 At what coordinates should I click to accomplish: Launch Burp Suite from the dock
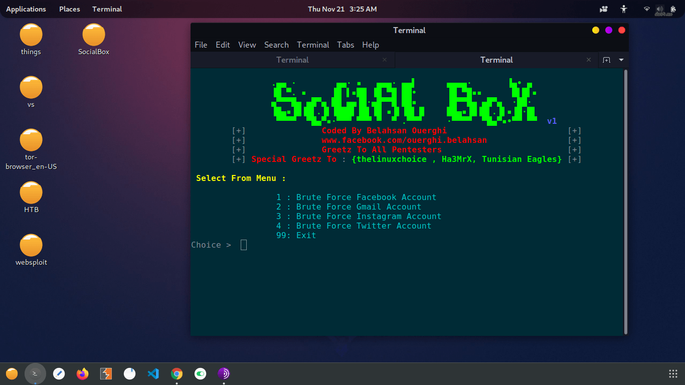(106, 373)
